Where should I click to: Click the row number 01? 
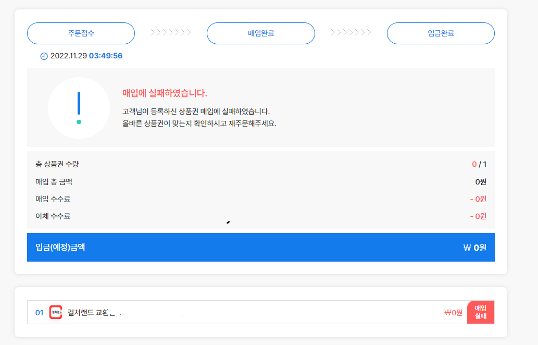pyautogui.click(x=39, y=313)
